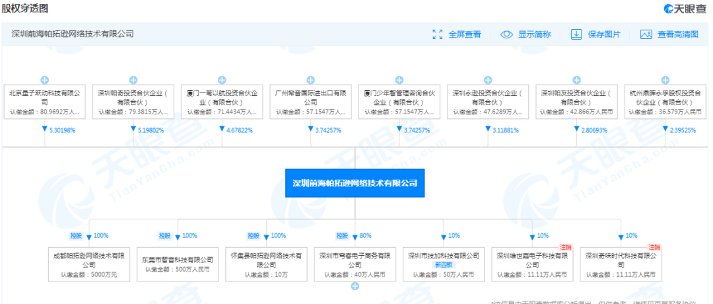Click the 80% holding percentage

[366, 236]
